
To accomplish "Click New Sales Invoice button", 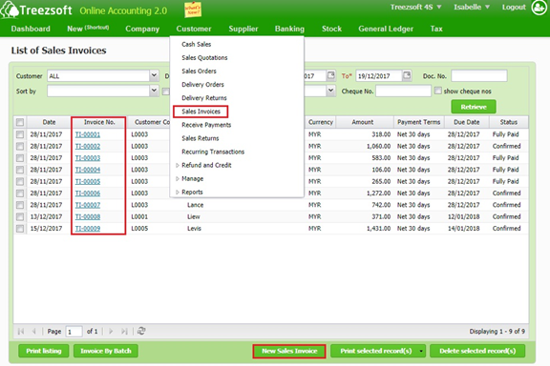I will (289, 351).
